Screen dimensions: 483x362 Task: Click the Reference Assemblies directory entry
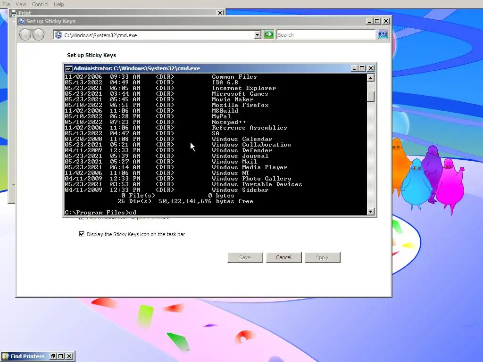click(x=250, y=127)
